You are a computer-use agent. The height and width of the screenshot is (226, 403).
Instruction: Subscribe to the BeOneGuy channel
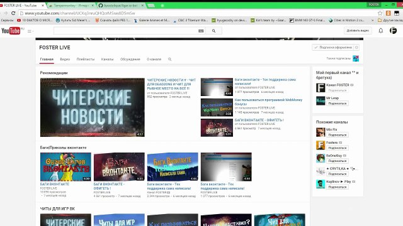pos(338,161)
